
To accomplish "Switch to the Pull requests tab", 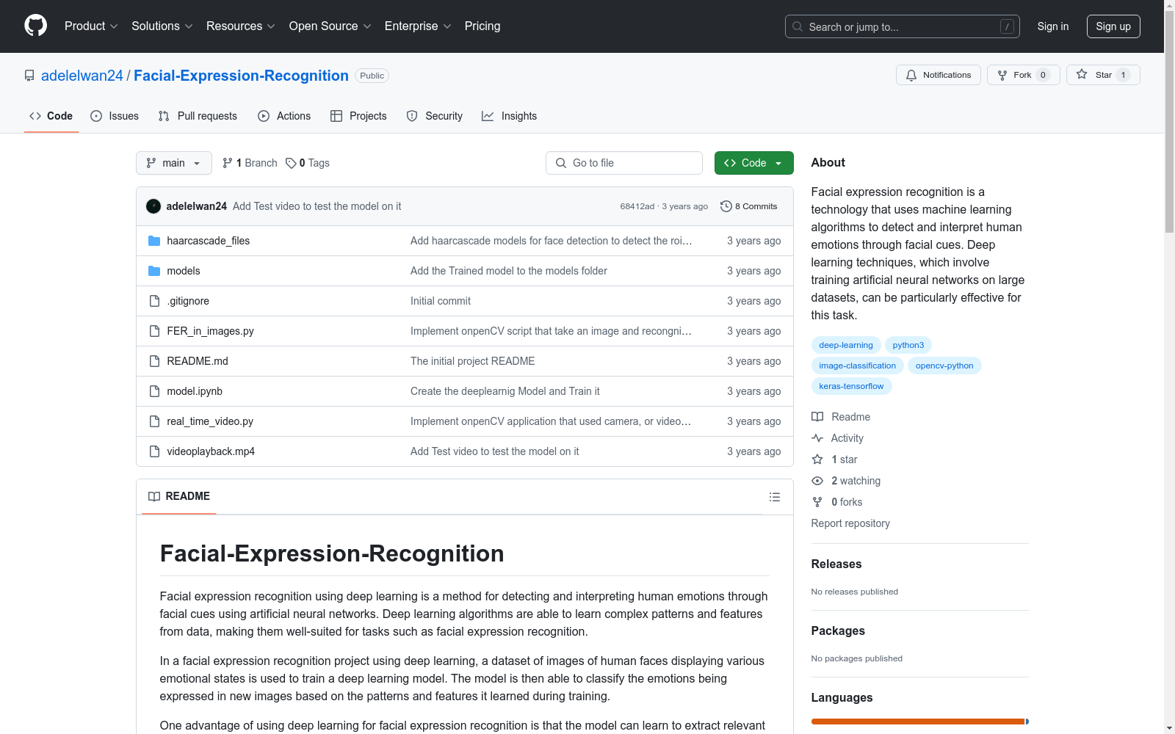I will point(198,116).
